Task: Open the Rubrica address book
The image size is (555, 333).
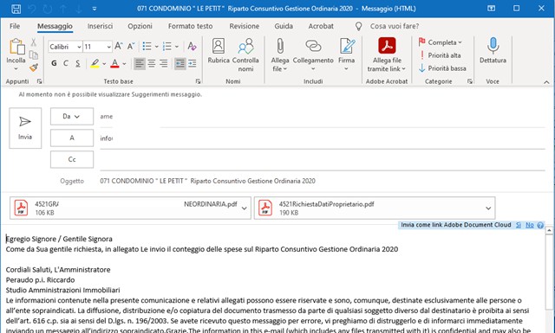Action: click(x=219, y=51)
